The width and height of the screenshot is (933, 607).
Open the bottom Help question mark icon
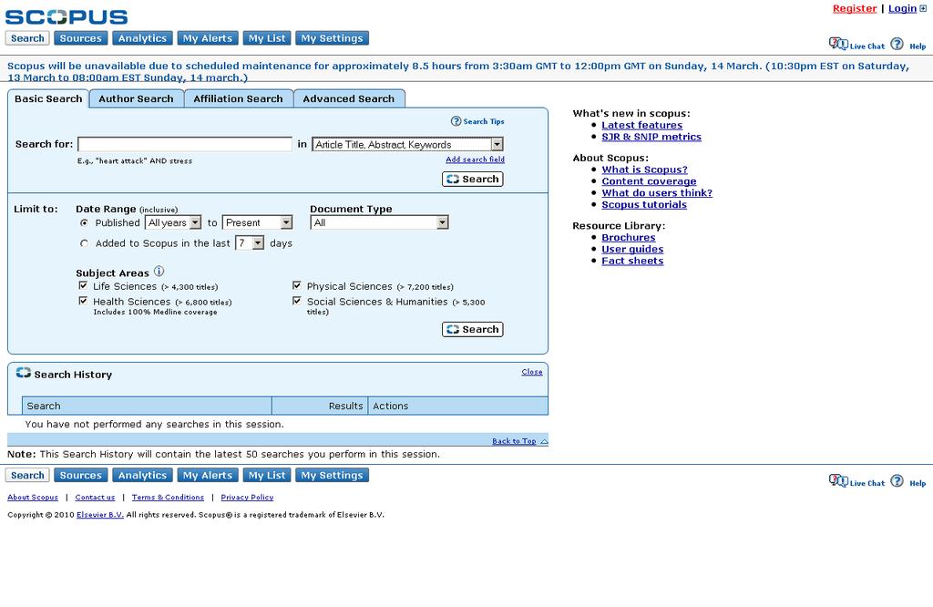tap(897, 480)
